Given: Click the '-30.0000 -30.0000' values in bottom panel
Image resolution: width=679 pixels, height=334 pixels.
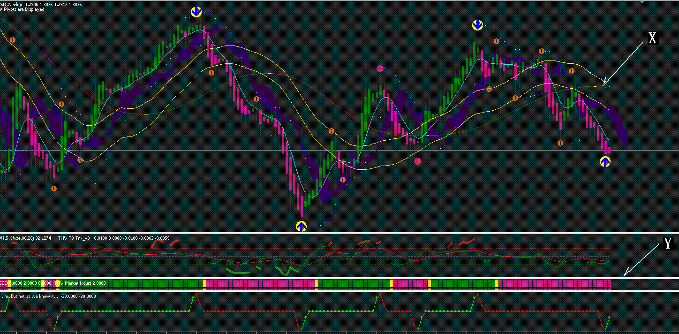Looking at the screenshot, I should click(78, 296).
